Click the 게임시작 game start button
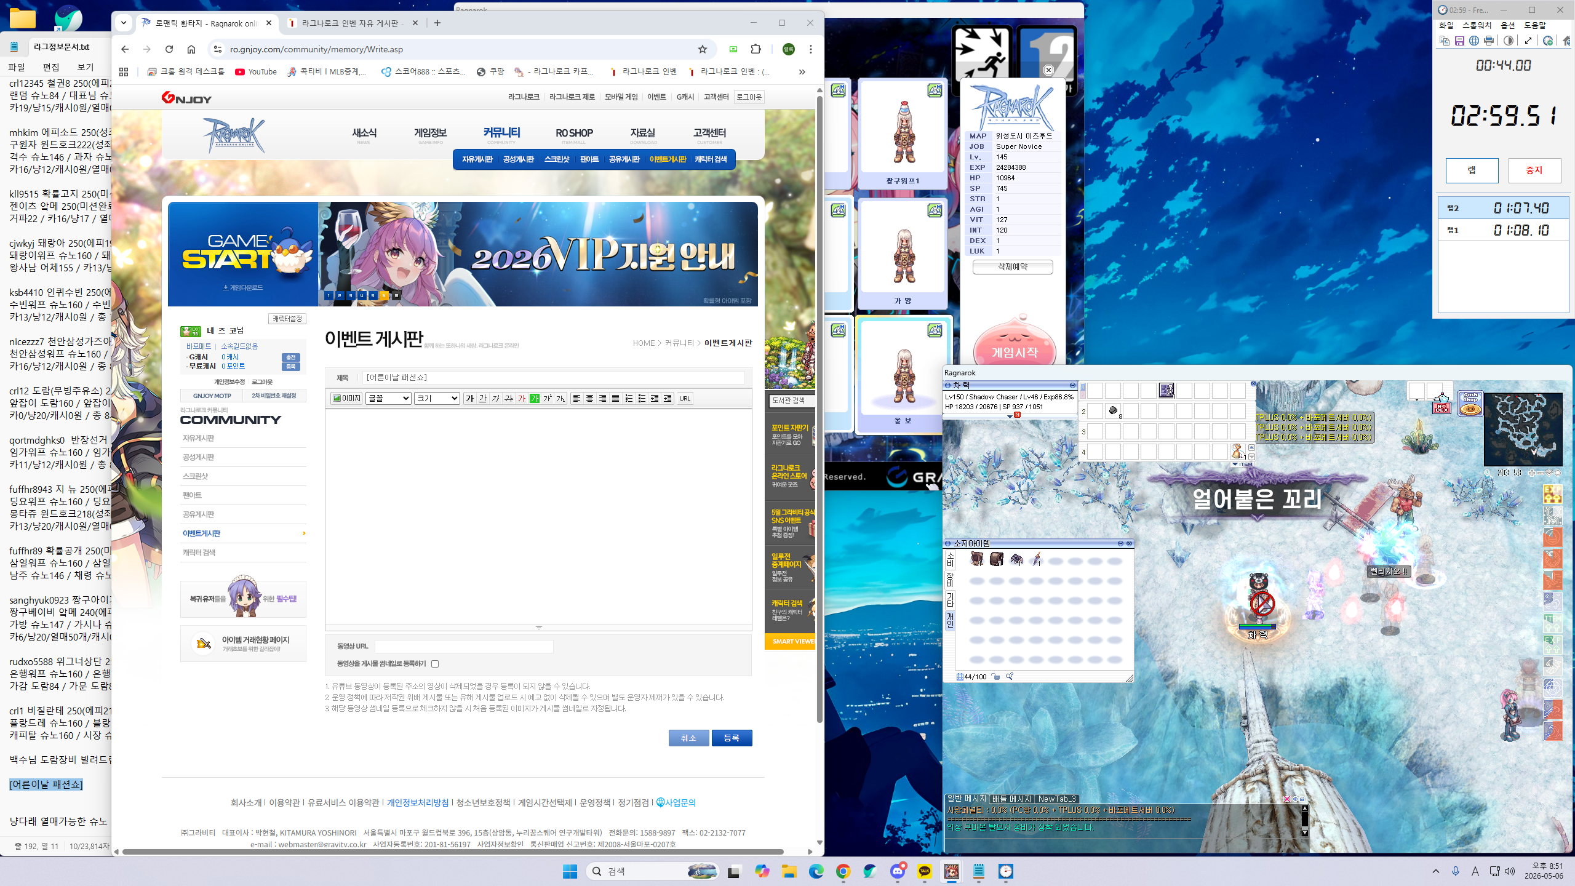Screen dimensions: 1575x886 click(1015, 352)
